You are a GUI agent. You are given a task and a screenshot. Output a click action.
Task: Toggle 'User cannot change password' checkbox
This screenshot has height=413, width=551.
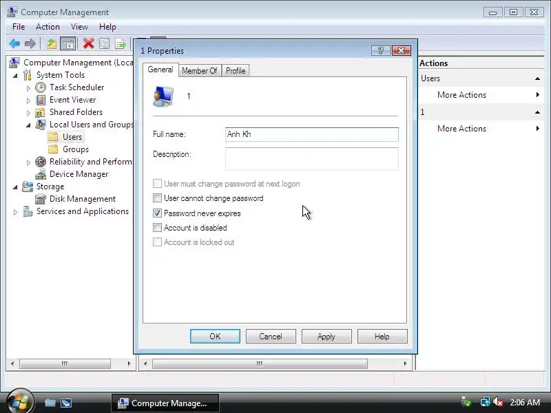(157, 198)
